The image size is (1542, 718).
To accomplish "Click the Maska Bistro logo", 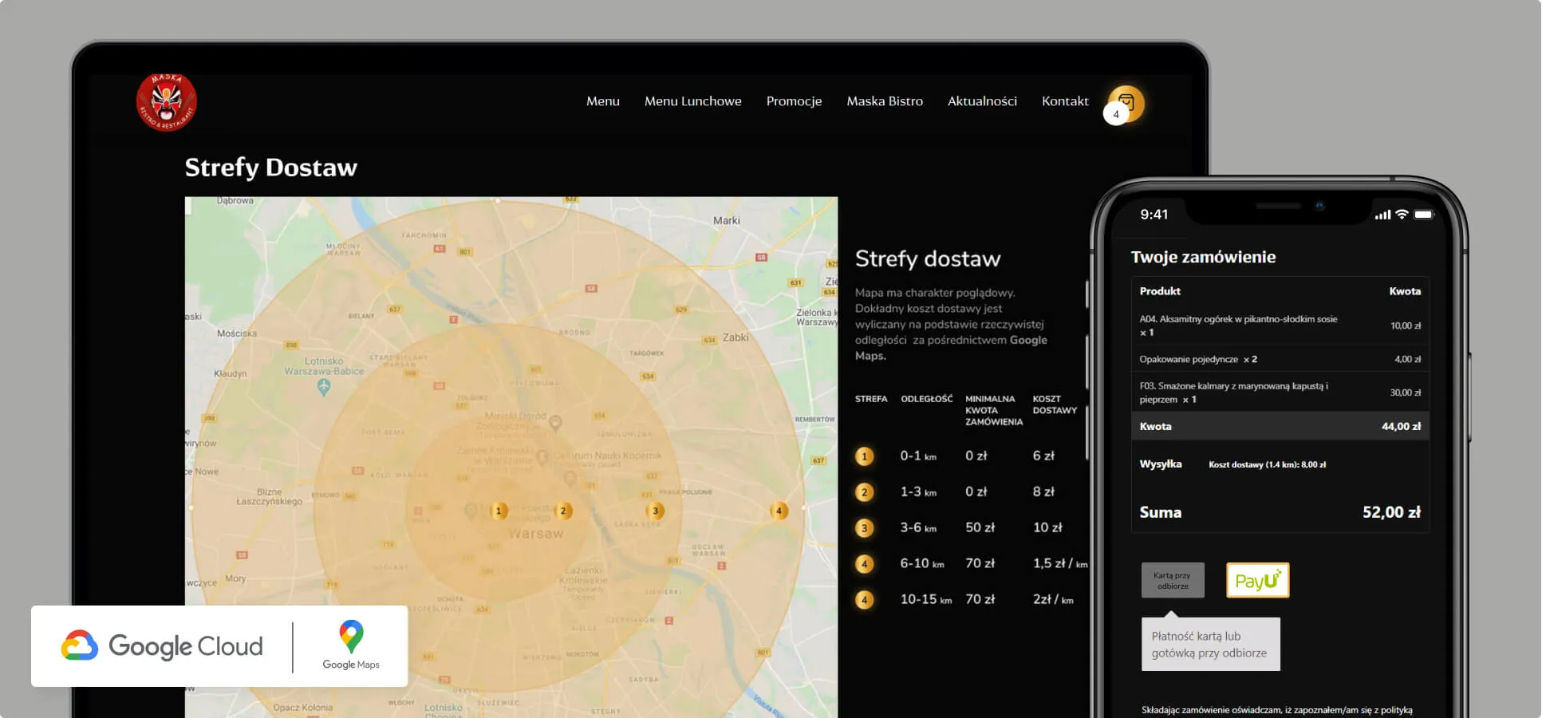I will (166, 102).
